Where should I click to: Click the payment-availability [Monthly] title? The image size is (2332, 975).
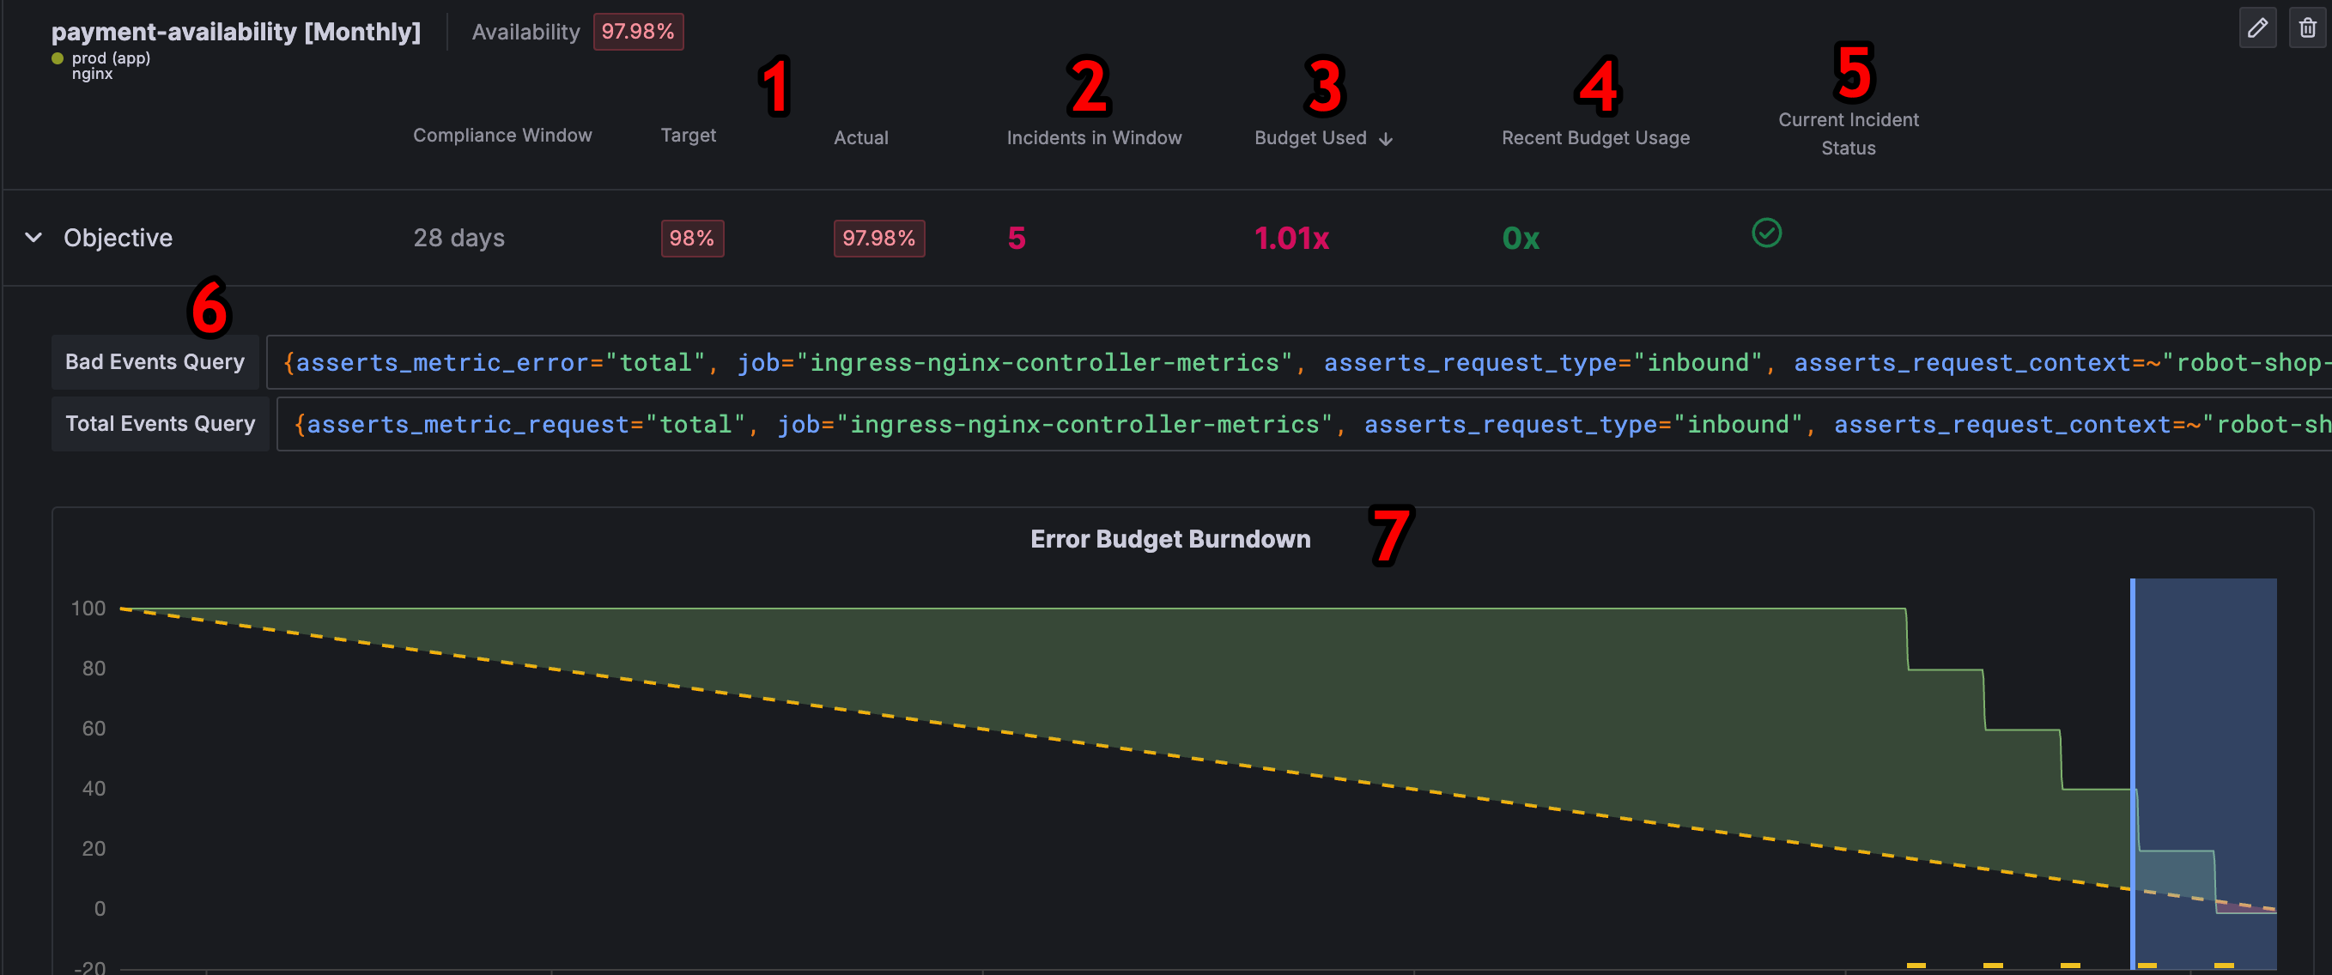click(x=235, y=32)
